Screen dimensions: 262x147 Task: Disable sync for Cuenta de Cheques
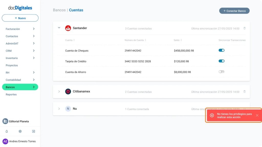221,50
